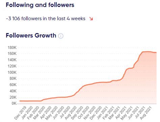Click the Aug 2020 x-axis label
The width and height of the screenshot is (160, 122).
tap(71, 113)
